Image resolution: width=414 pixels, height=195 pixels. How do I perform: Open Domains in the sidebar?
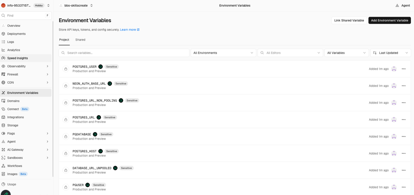coord(26,101)
